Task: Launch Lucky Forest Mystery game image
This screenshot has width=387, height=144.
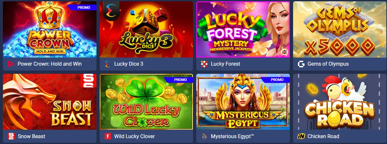Action: click(x=243, y=29)
